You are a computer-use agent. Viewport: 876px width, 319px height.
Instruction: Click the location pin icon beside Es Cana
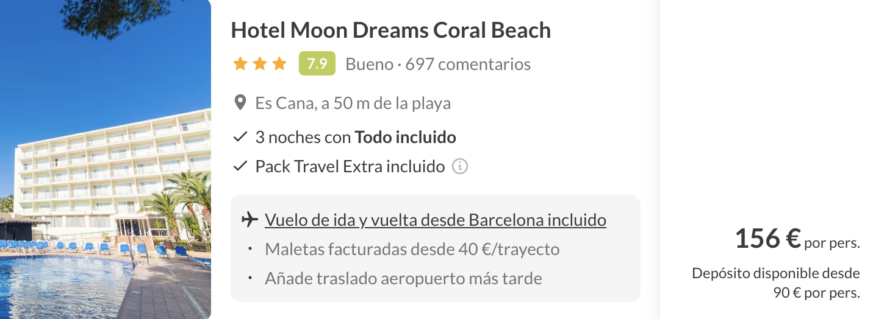pos(240,103)
